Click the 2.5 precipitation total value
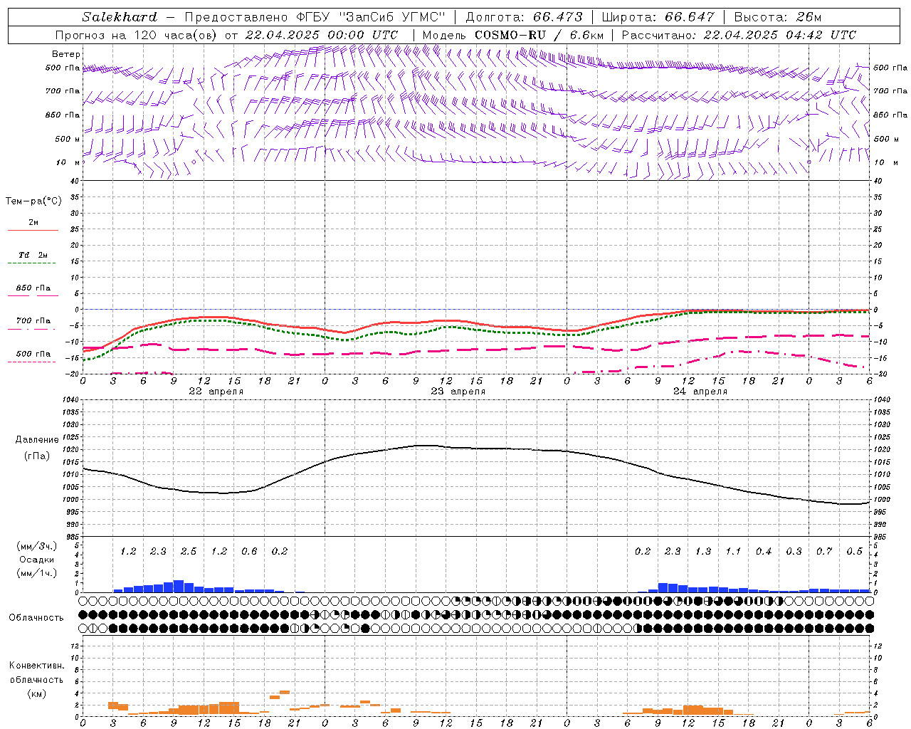911x729 pixels. tap(189, 552)
